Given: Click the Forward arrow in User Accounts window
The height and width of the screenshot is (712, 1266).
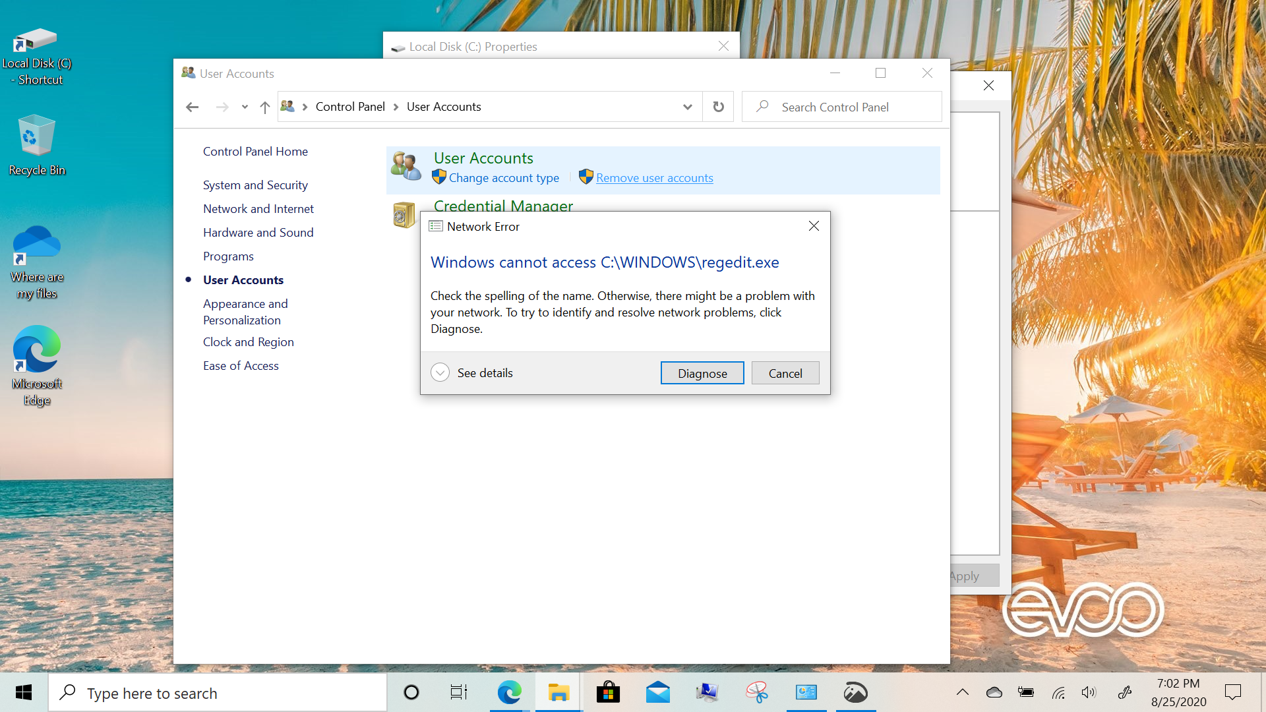Looking at the screenshot, I should click(222, 107).
